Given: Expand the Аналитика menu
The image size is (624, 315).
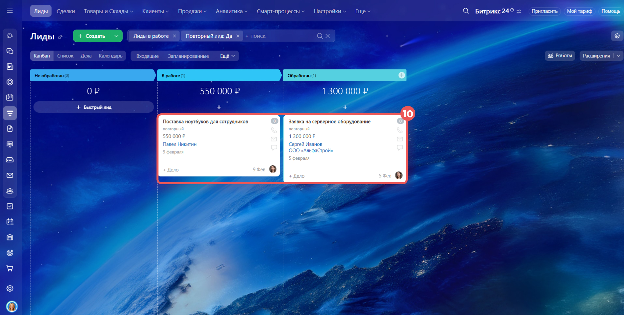Looking at the screenshot, I should [232, 11].
